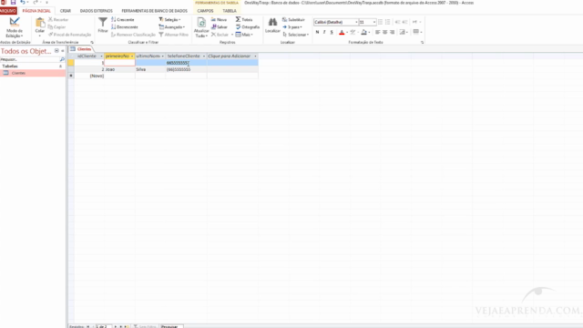Click the Localizar binoculars icon

click(272, 22)
